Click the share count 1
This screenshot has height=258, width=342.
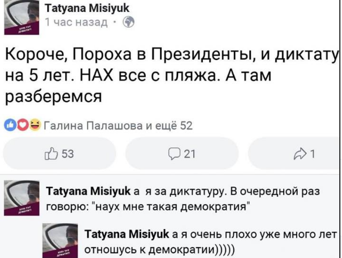point(312,154)
